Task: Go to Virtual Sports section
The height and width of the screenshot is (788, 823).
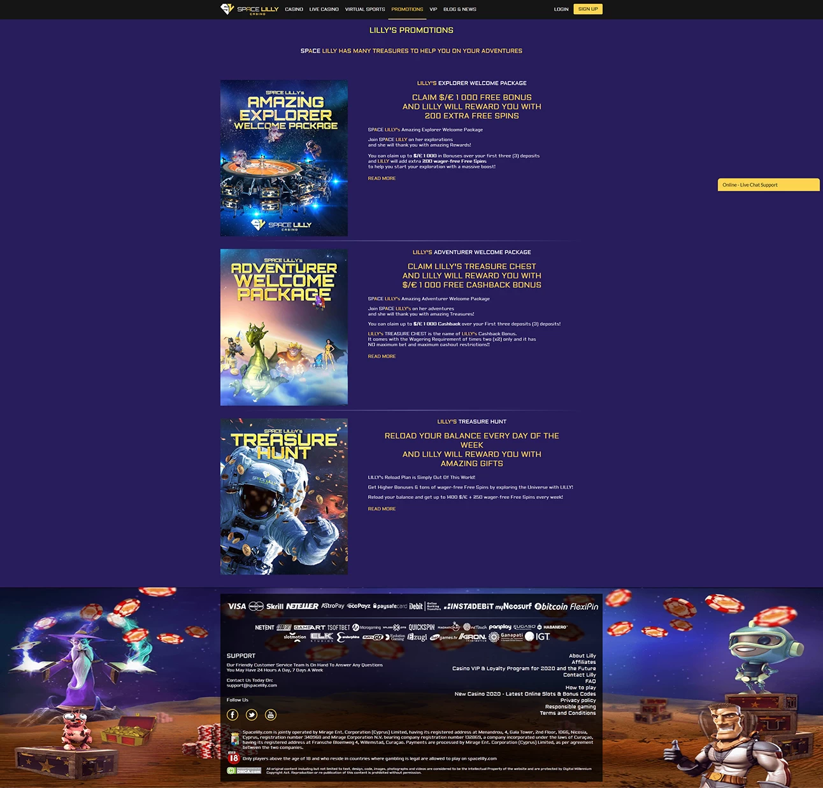Action: tap(365, 10)
